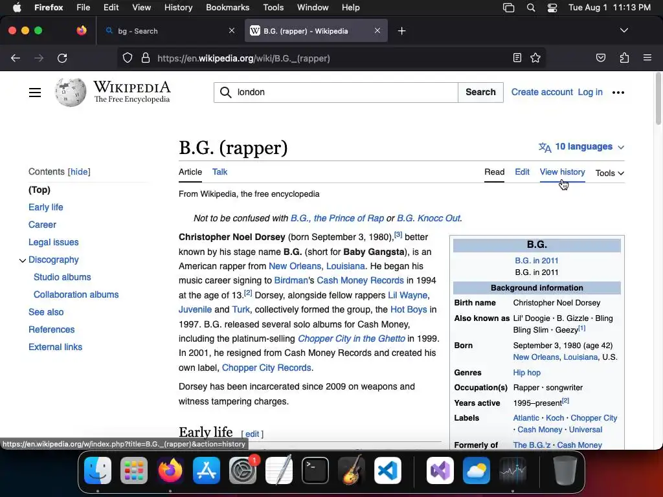Click the Firefox View icon in tab bar
663x497 pixels.
coord(82,30)
